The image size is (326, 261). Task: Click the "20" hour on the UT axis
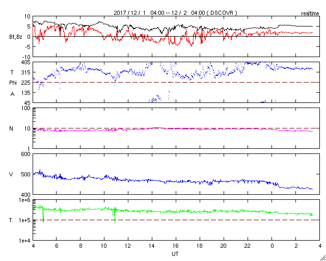coord(224,245)
